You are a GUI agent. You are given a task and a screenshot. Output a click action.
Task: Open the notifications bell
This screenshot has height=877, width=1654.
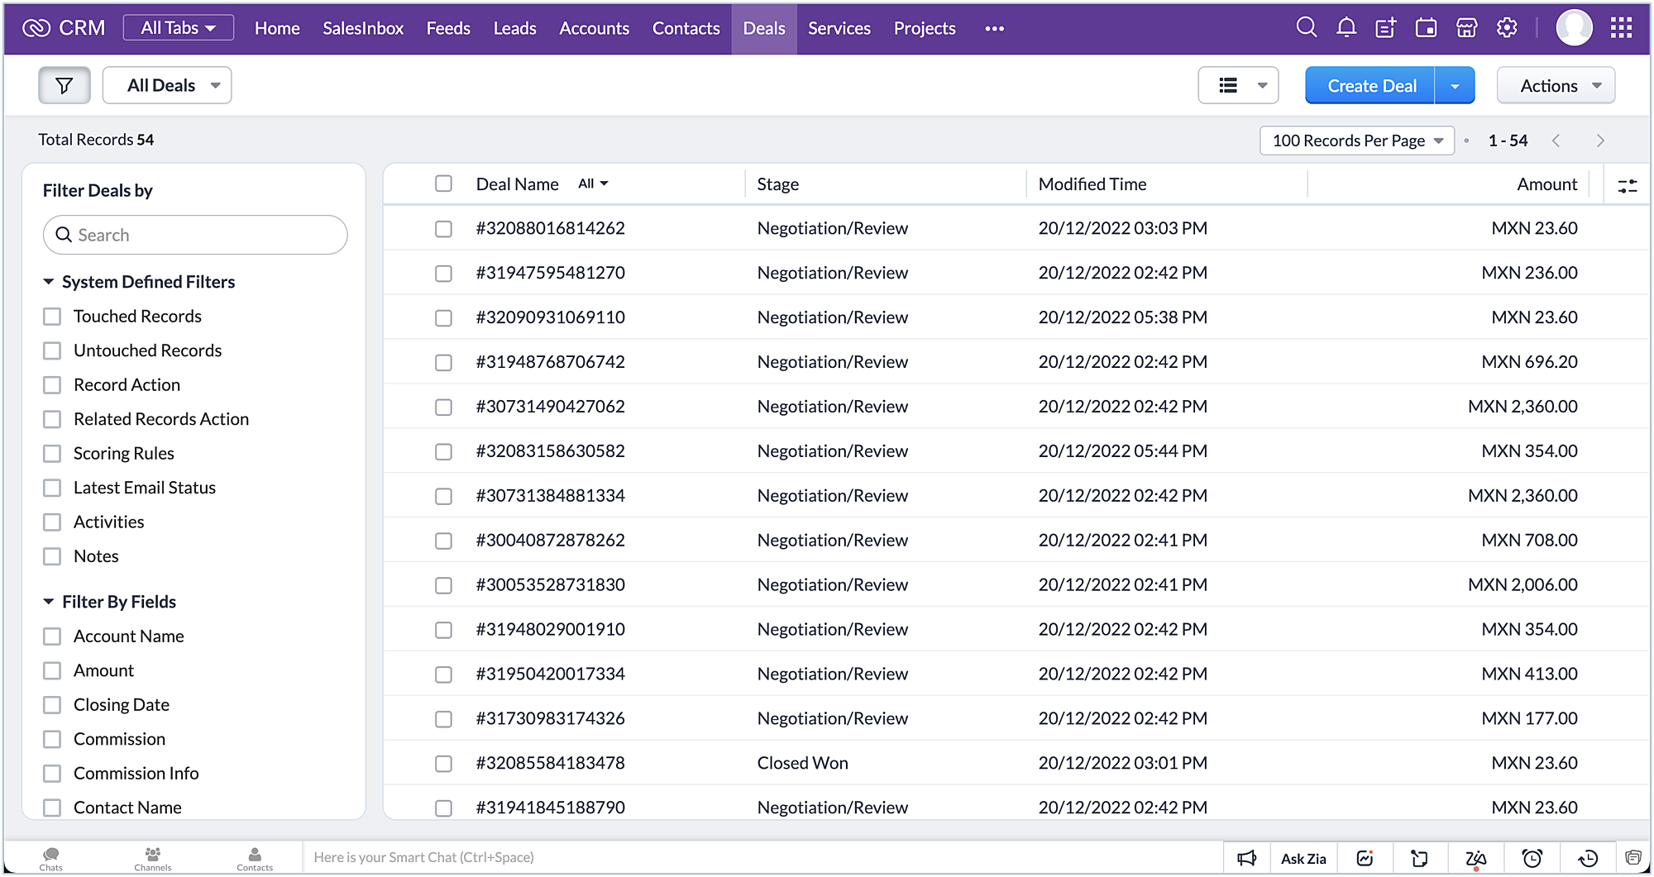[1346, 27]
